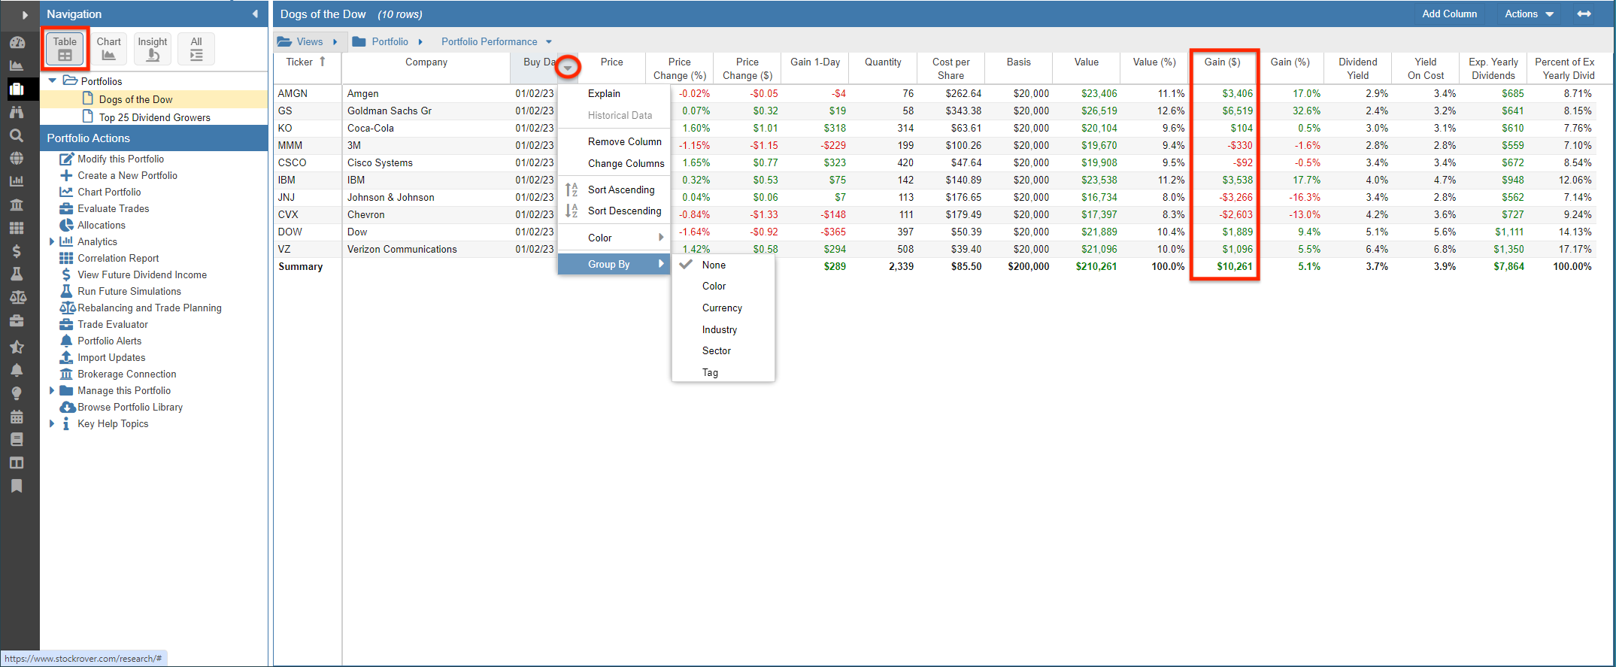Collapse the Navigation panel arrow
Screen dimensions: 1616x667
click(x=255, y=14)
